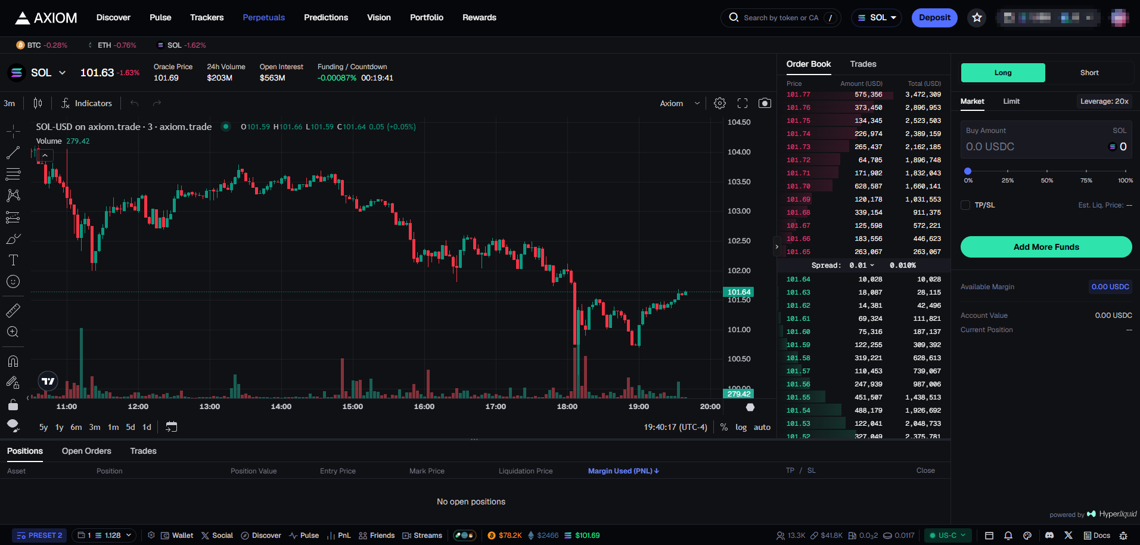The width and height of the screenshot is (1140, 545).
Task: Switch chart to fullscreen mode
Action: [x=743, y=103]
